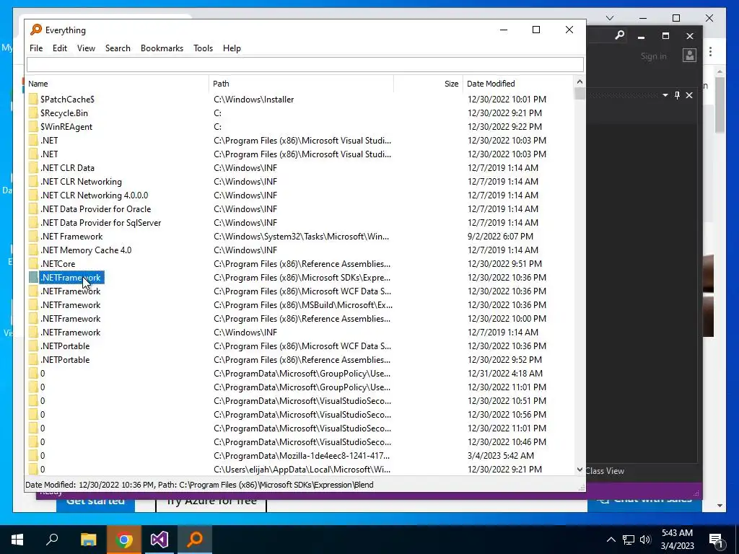This screenshot has width=739, height=554.
Task: Select the .NET CLR Data entry
Action: pos(67,167)
